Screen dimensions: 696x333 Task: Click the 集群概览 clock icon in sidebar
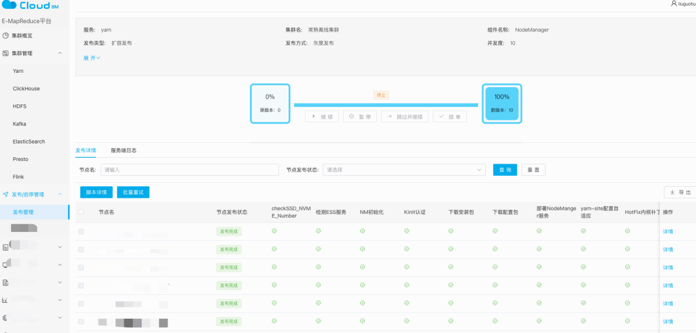pos(5,35)
